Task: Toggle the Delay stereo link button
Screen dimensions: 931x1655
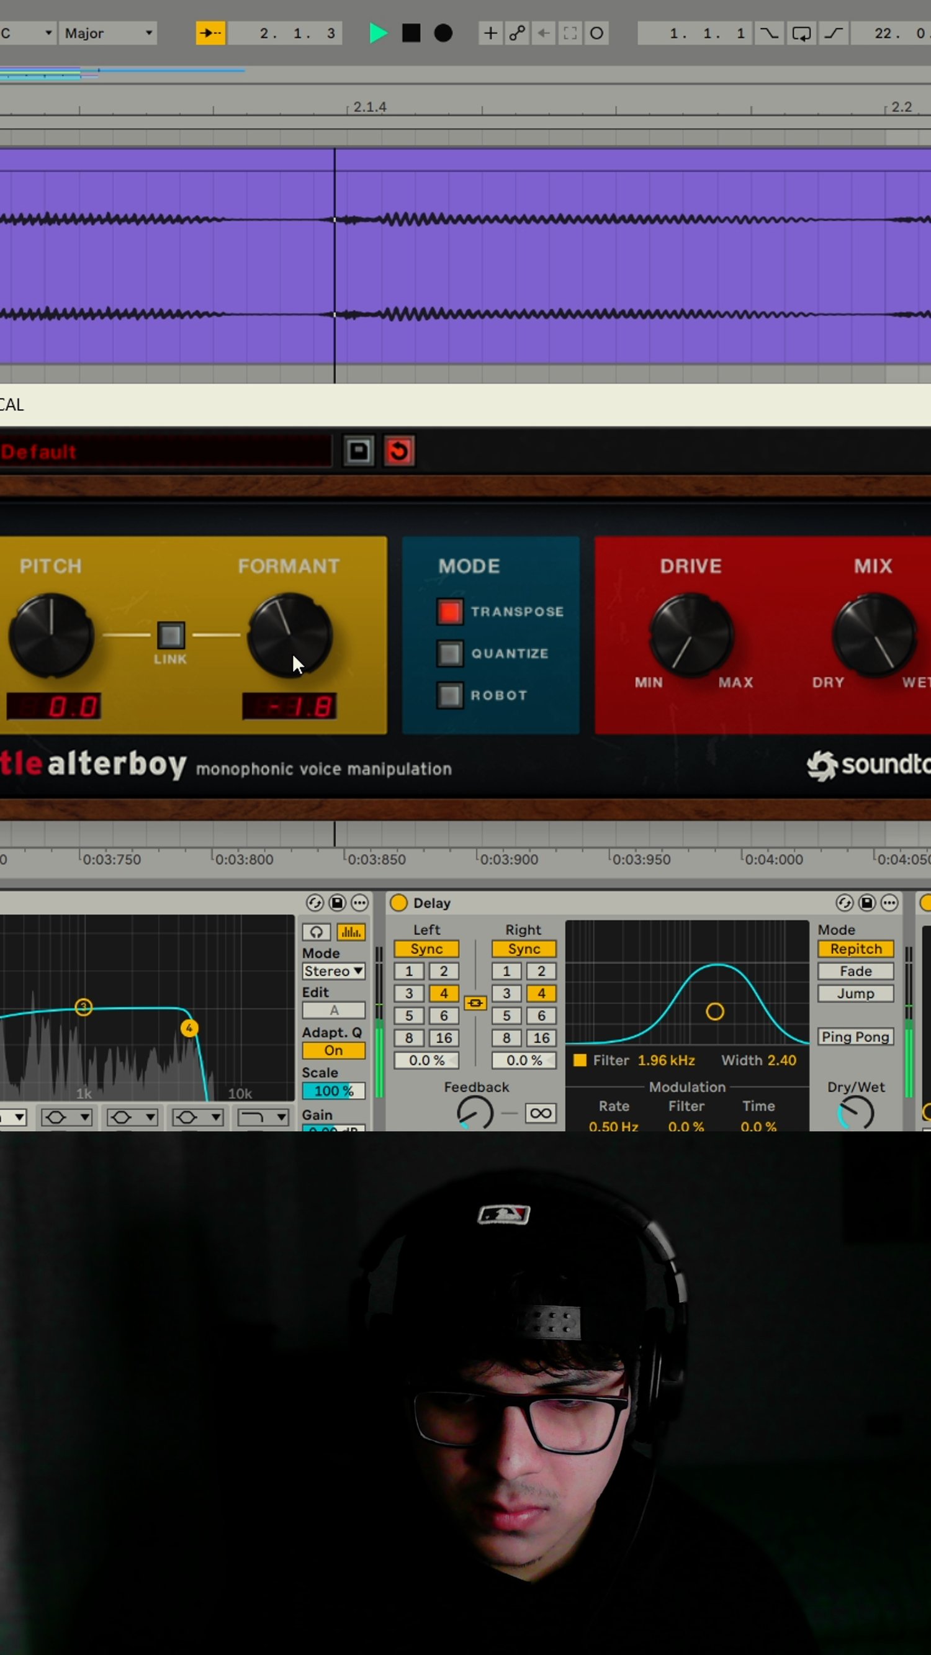Action: point(475,1003)
